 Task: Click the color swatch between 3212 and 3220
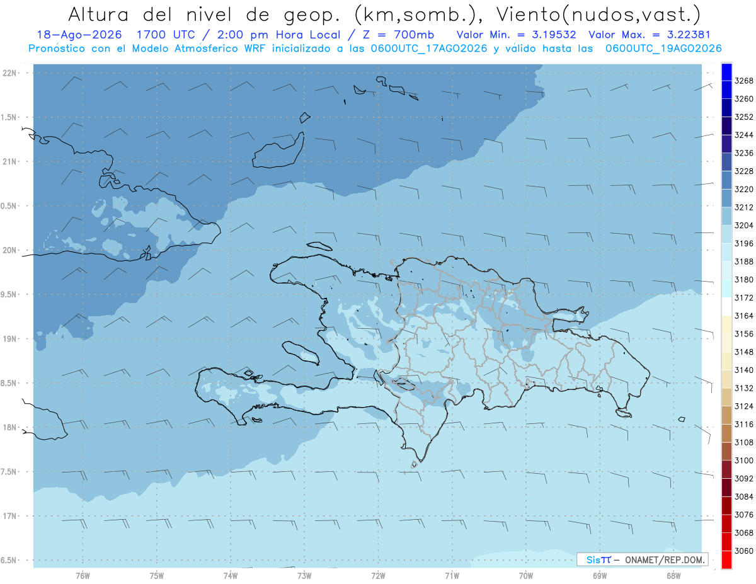click(x=726, y=198)
